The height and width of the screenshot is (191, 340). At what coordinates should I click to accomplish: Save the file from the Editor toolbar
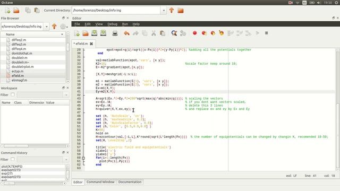(95, 33)
